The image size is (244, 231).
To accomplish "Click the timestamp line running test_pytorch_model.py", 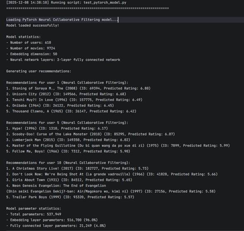I will (66, 2).
